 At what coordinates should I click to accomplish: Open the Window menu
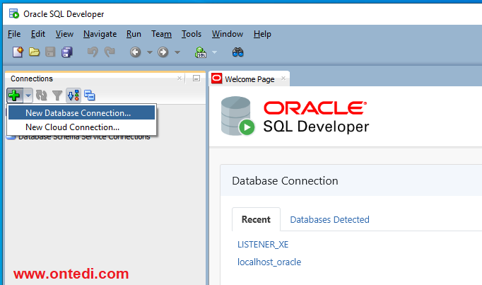(x=228, y=34)
